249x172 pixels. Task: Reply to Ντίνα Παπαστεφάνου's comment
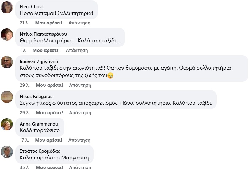[77, 50]
